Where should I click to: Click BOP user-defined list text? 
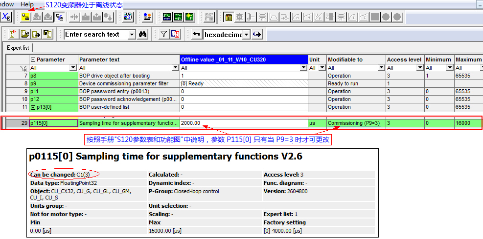(104, 107)
